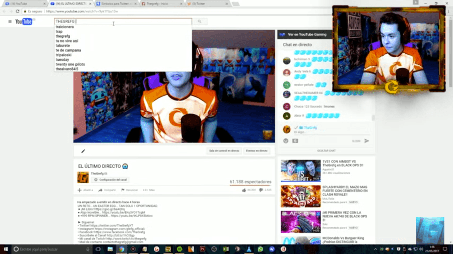Click 'Denunciar' report button
The image size is (453, 254).
coord(129,190)
